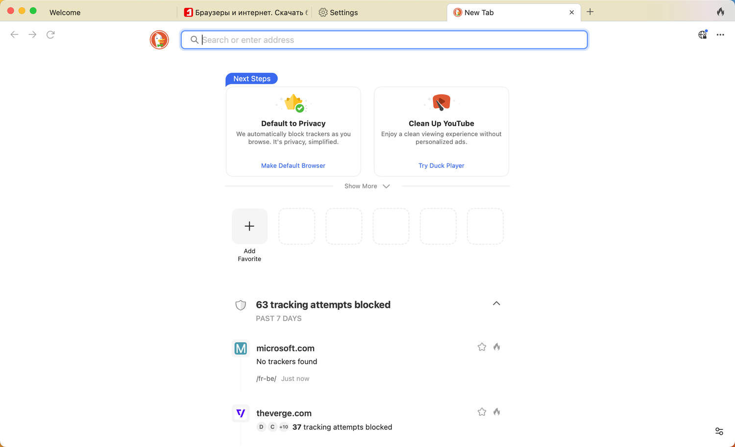Click the Fire Button in the tab bar

720,12
